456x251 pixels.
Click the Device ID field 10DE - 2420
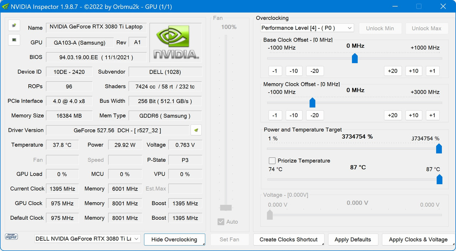point(69,72)
